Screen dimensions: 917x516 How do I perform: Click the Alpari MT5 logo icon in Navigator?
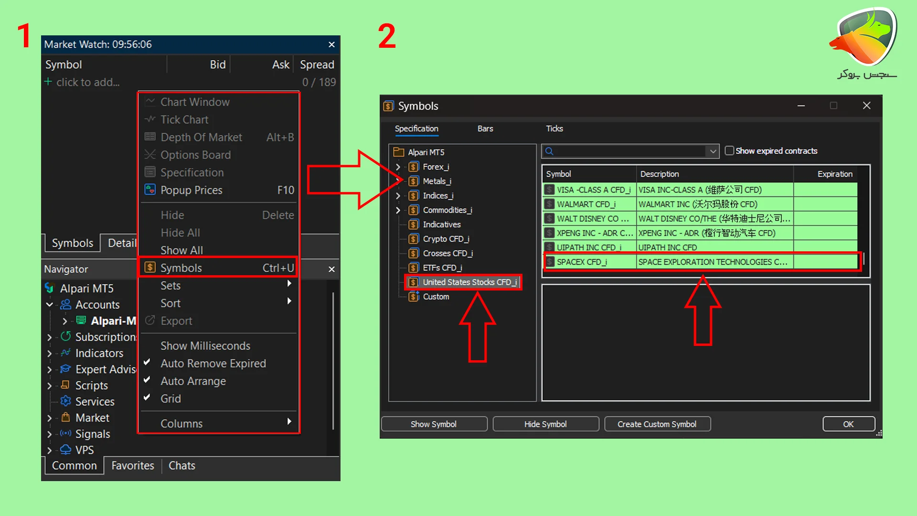pos(49,288)
